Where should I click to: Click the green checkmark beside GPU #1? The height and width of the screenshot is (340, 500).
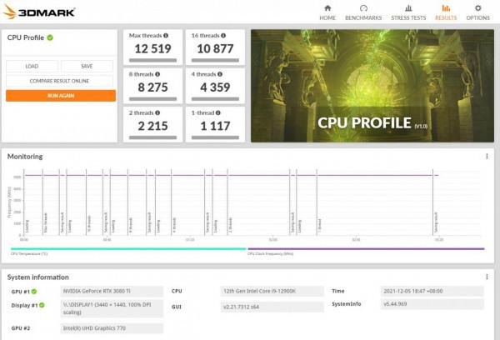(34, 291)
